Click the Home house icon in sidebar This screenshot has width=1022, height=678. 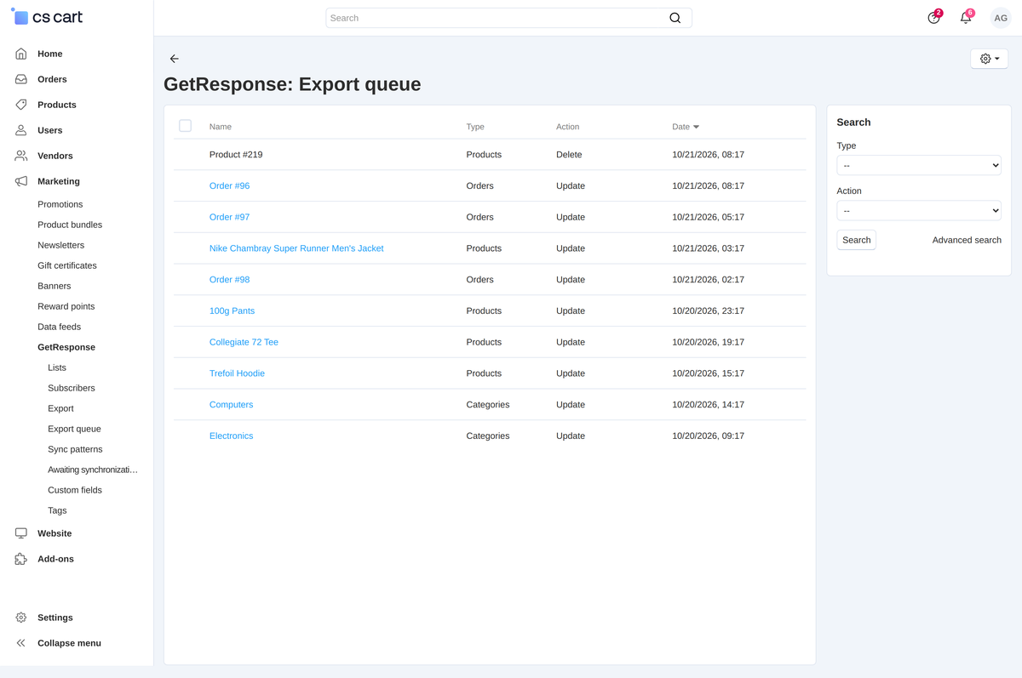click(x=21, y=54)
